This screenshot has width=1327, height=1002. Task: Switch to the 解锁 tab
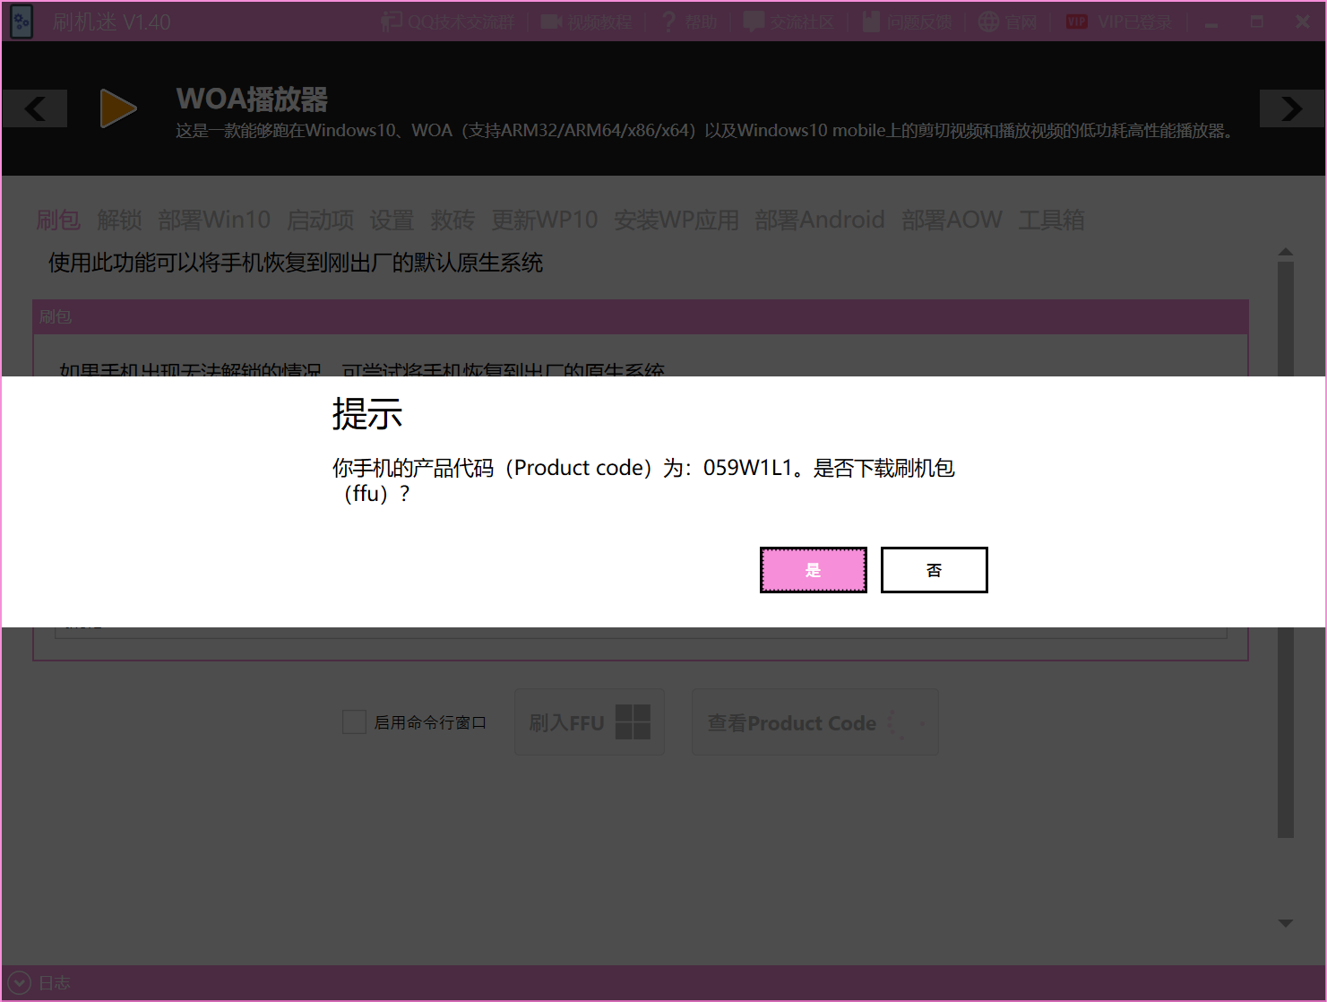tap(119, 220)
